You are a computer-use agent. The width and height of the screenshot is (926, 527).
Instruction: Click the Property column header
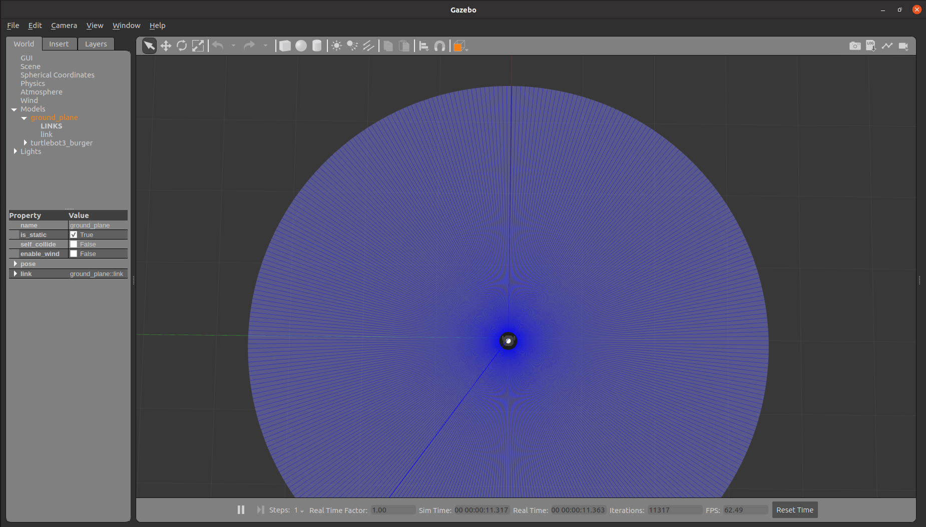click(x=38, y=215)
